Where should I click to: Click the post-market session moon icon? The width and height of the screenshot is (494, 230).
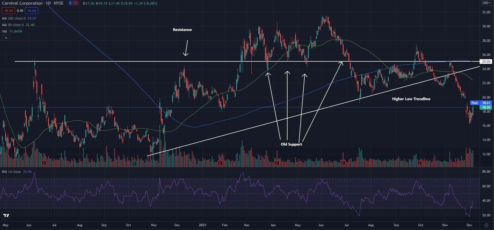pyautogui.click(x=70, y=3)
